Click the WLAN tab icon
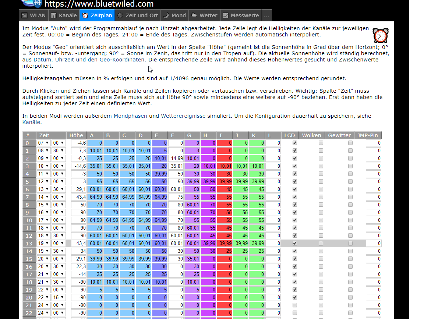The width and height of the screenshot is (424, 319). [x=24, y=15]
